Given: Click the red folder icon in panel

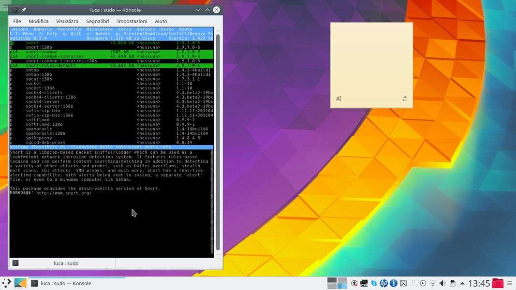Looking at the screenshot, I should click(498, 283).
